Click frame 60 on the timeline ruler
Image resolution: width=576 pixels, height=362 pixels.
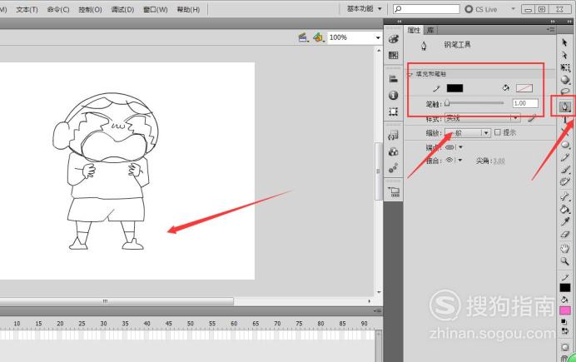pos(234,324)
